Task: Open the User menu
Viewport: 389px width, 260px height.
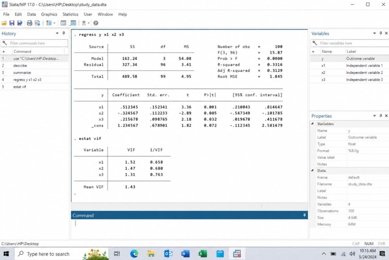Action: click(88, 14)
